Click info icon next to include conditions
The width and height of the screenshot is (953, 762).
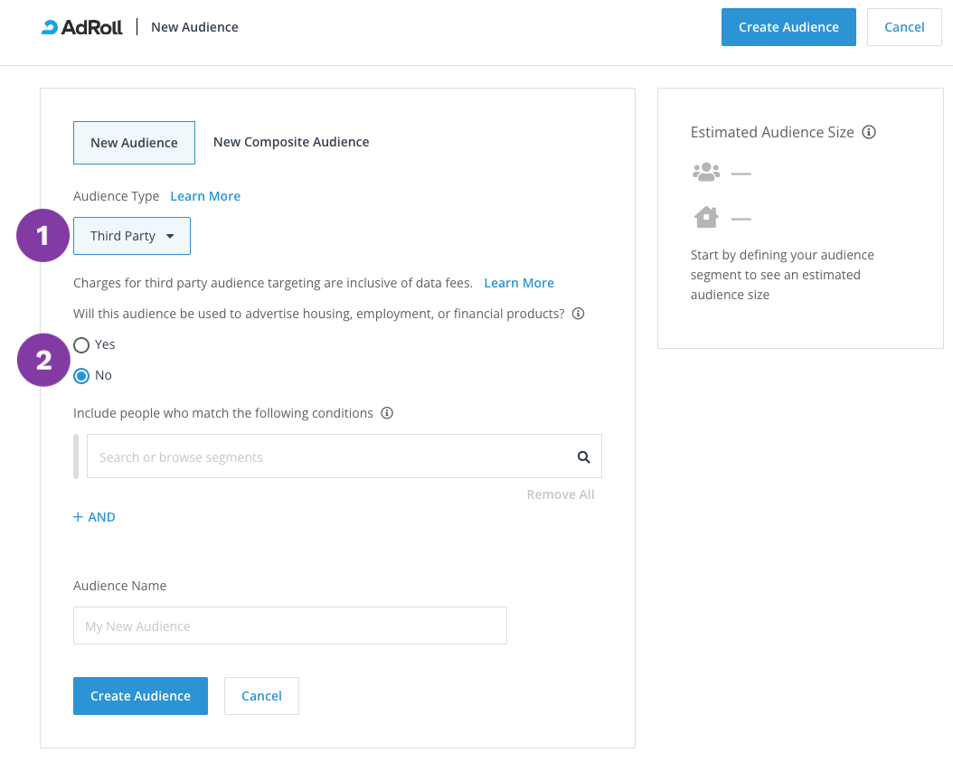pyautogui.click(x=387, y=413)
